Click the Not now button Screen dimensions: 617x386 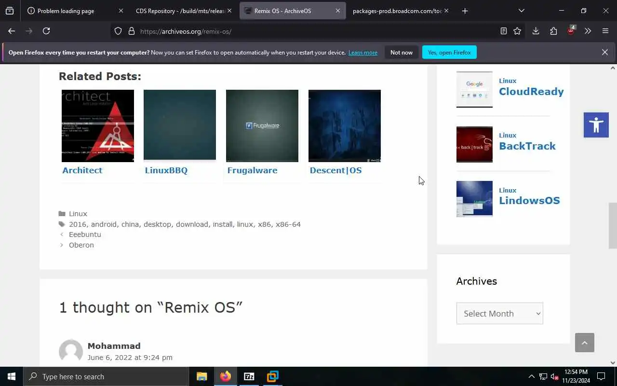[402, 52]
